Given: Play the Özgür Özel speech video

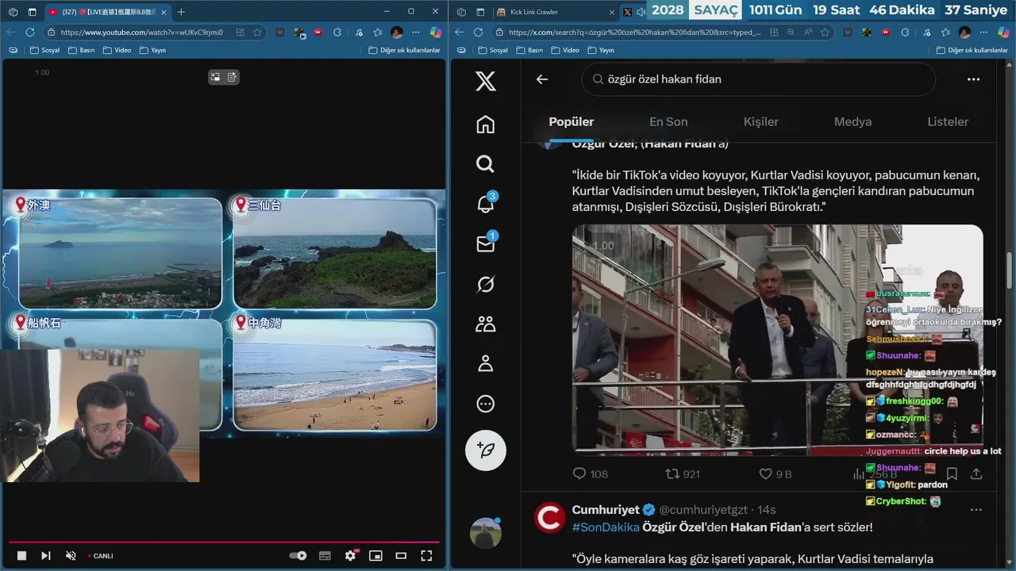Looking at the screenshot, I should (x=778, y=339).
